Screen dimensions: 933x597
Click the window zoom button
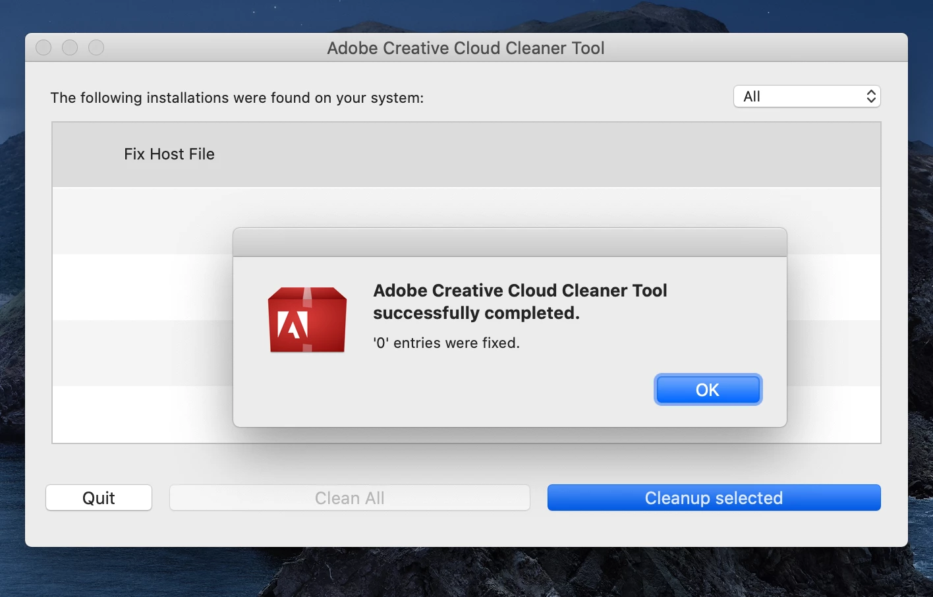pyautogui.click(x=96, y=47)
